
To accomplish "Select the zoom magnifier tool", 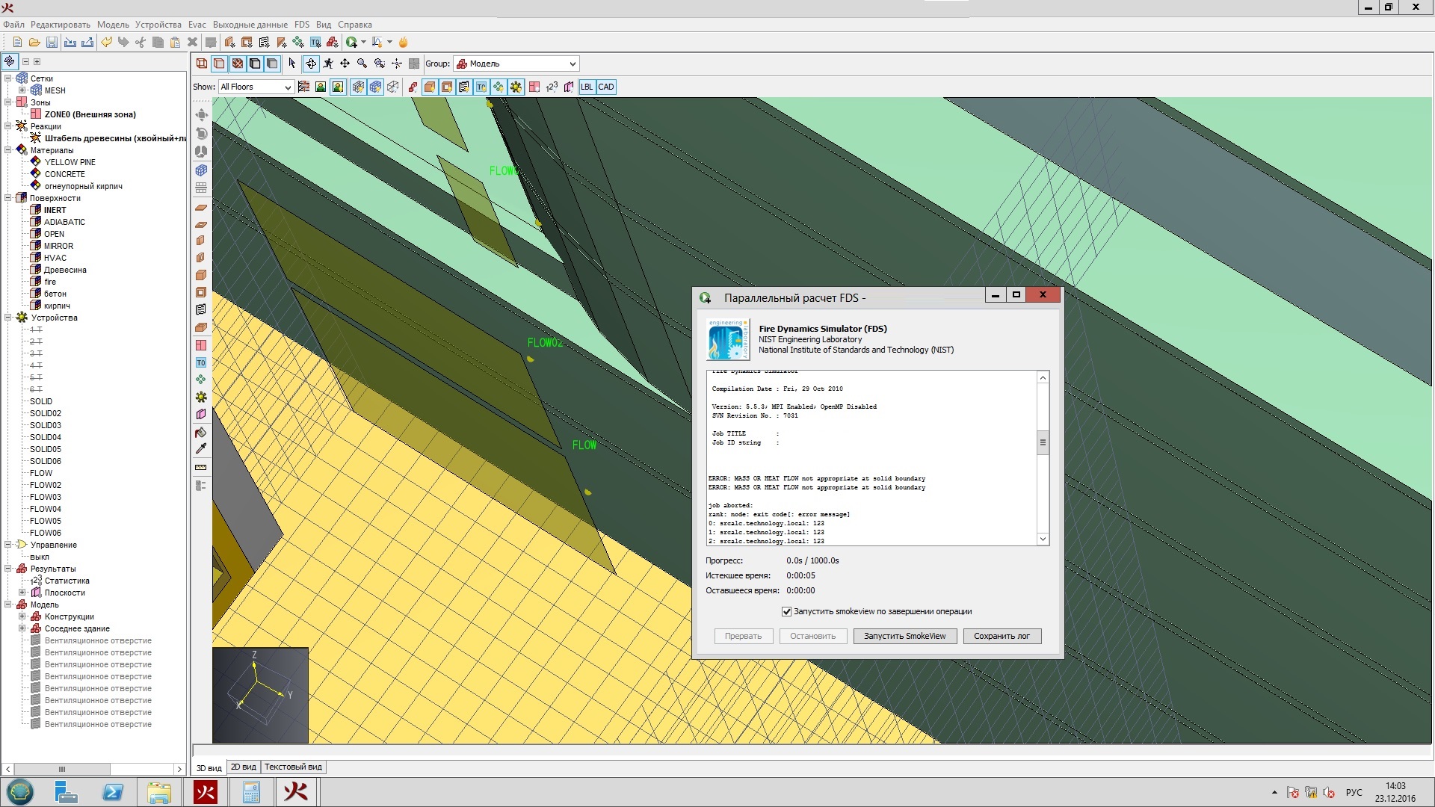I will point(362,64).
